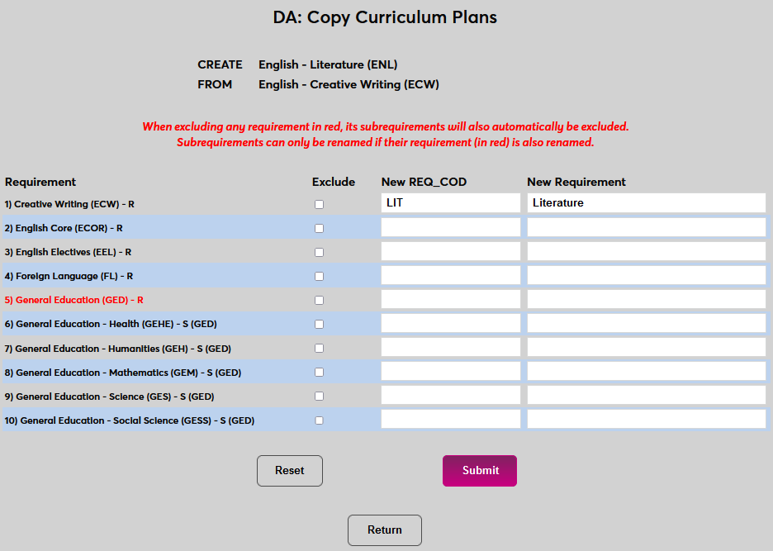The image size is (773, 551).
Task: Tick Exclude box for Foreign Language
Action: click(319, 276)
